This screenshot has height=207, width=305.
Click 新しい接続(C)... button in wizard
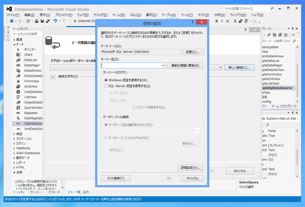click(239, 67)
